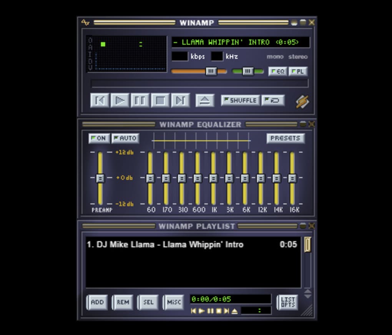Enable equalizer AUTO mode
This screenshot has width=392, height=335.
[x=125, y=138]
